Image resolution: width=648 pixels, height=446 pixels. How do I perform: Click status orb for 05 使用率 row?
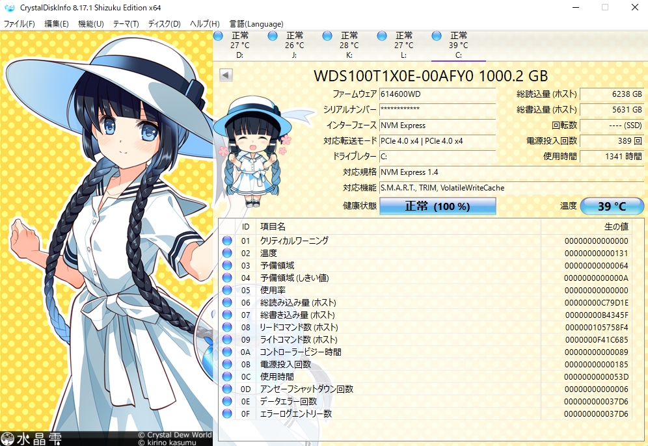pyautogui.click(x=227, y=290)
